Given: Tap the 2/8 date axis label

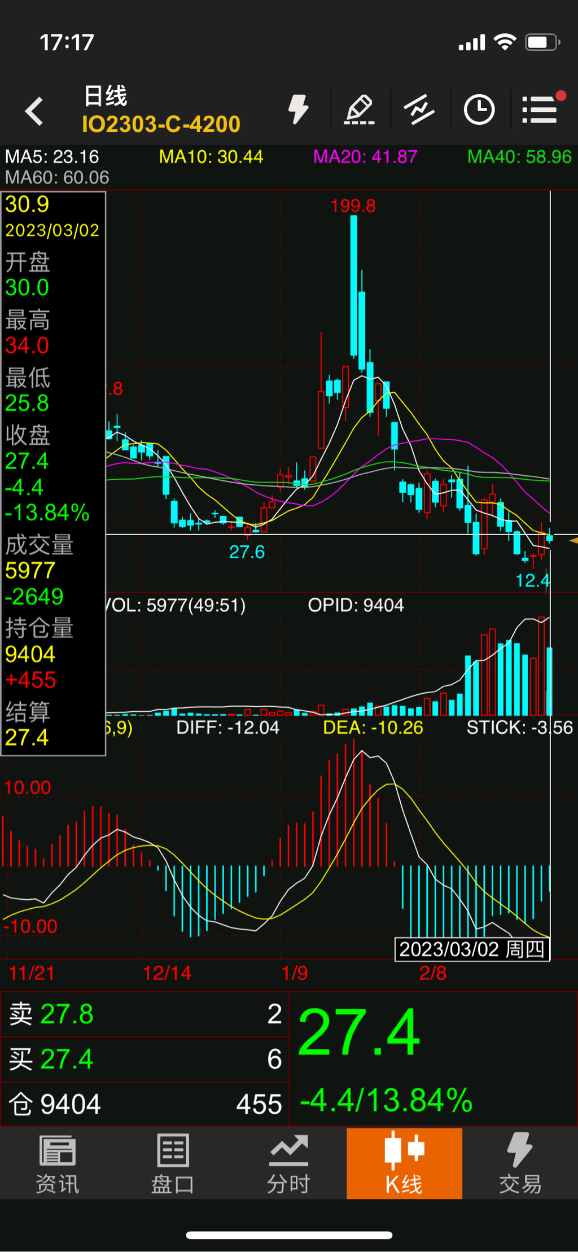Looking at the screenshot, I should pos(433,973).
